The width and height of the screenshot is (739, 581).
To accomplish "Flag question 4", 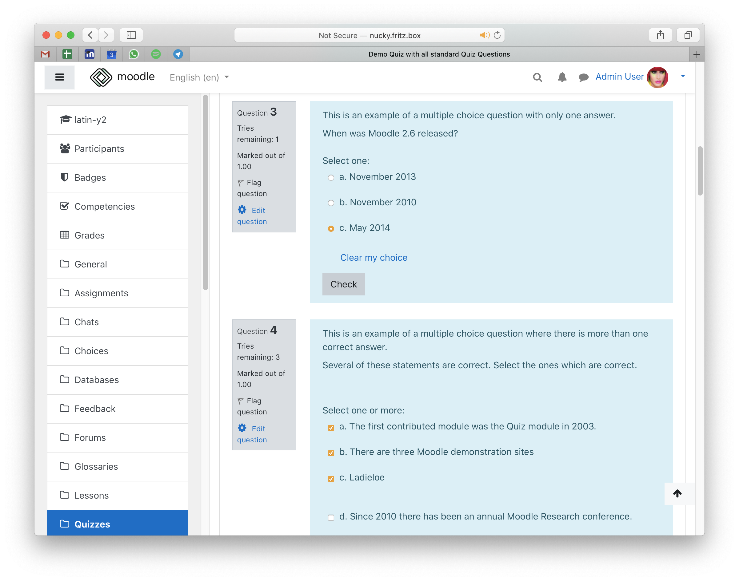I will (x=252, y=406).
